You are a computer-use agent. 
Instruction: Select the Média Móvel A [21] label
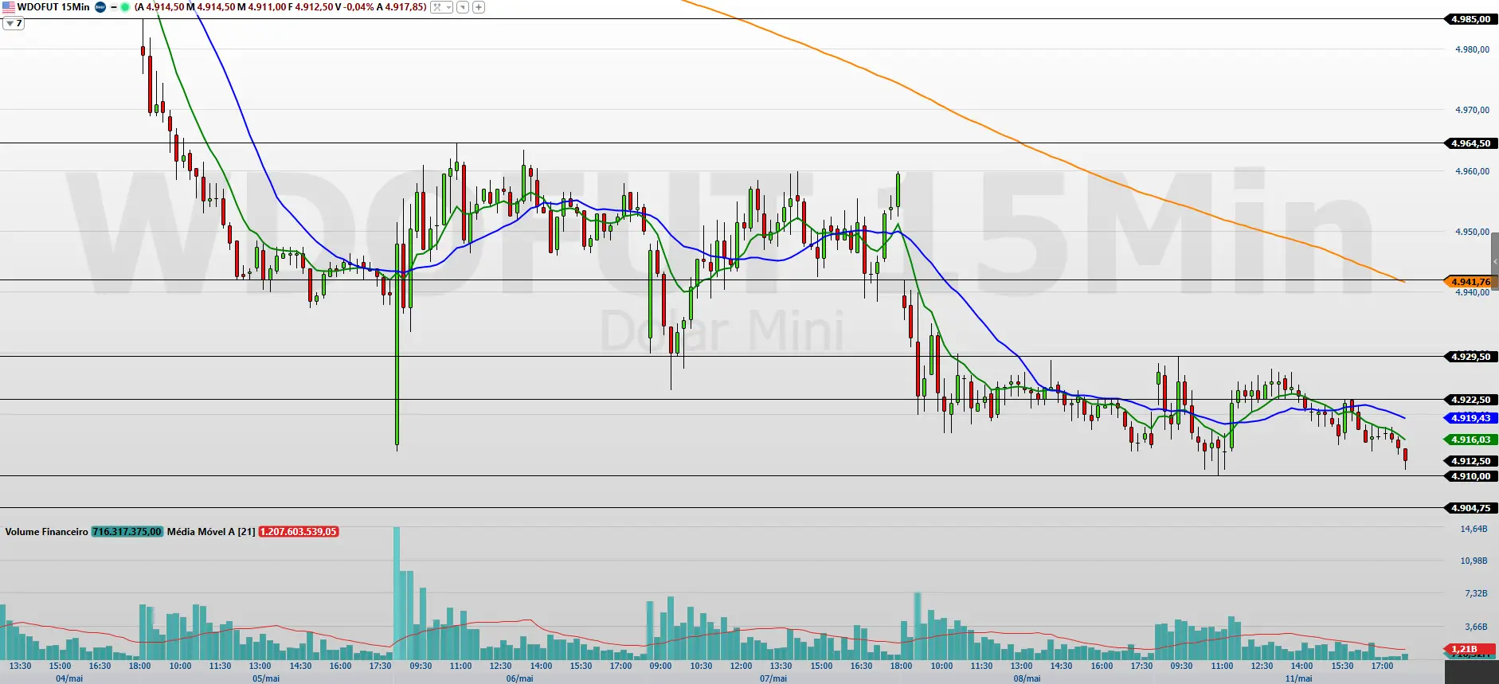point(211,531)
